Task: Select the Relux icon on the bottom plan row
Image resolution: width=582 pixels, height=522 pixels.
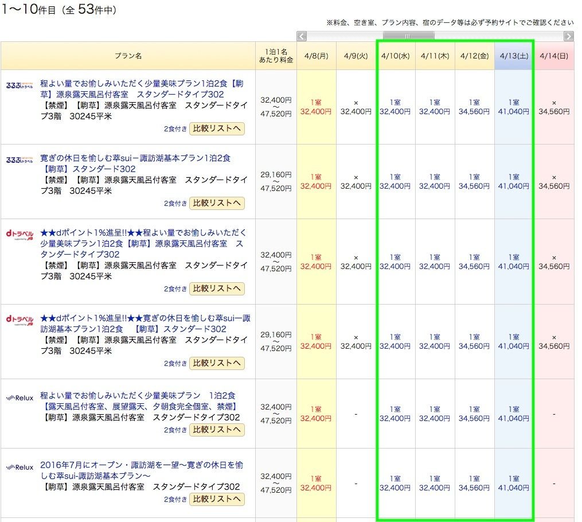Action: [19, 468]
